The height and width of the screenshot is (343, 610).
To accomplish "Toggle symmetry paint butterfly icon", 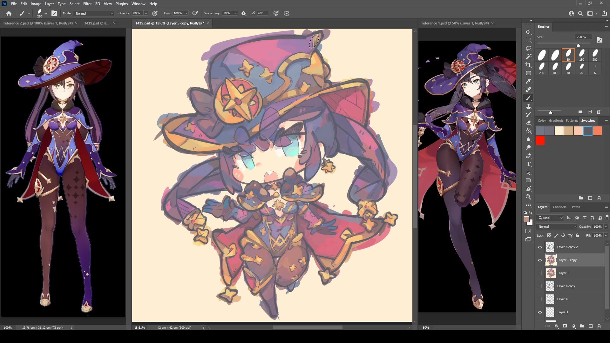I will coord(287,13).
